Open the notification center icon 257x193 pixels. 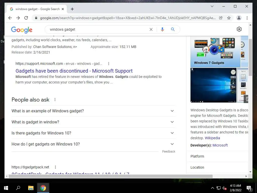(249, 188)
